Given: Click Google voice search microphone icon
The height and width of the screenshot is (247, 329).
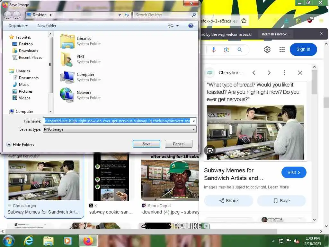Looking at the screenshot, I should click(214, 50).
